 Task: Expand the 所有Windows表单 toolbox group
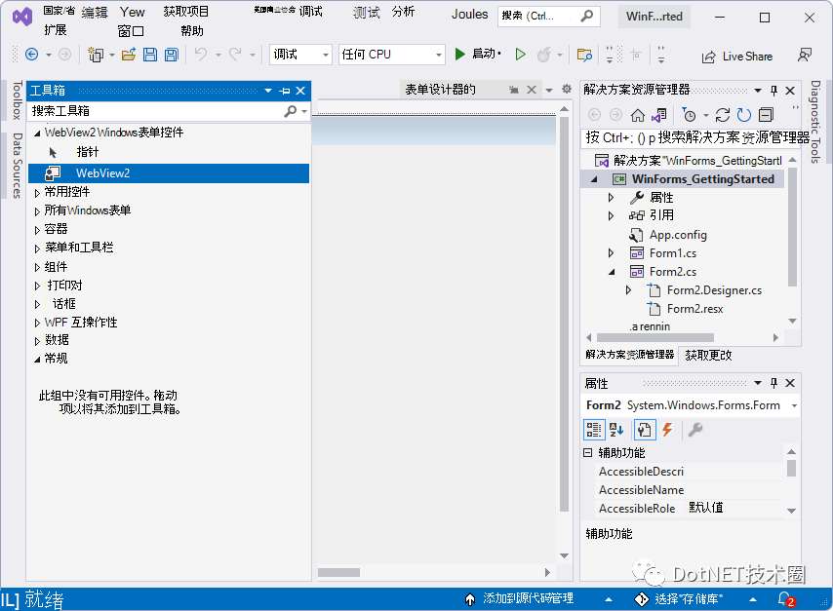[x=37, y=210]
